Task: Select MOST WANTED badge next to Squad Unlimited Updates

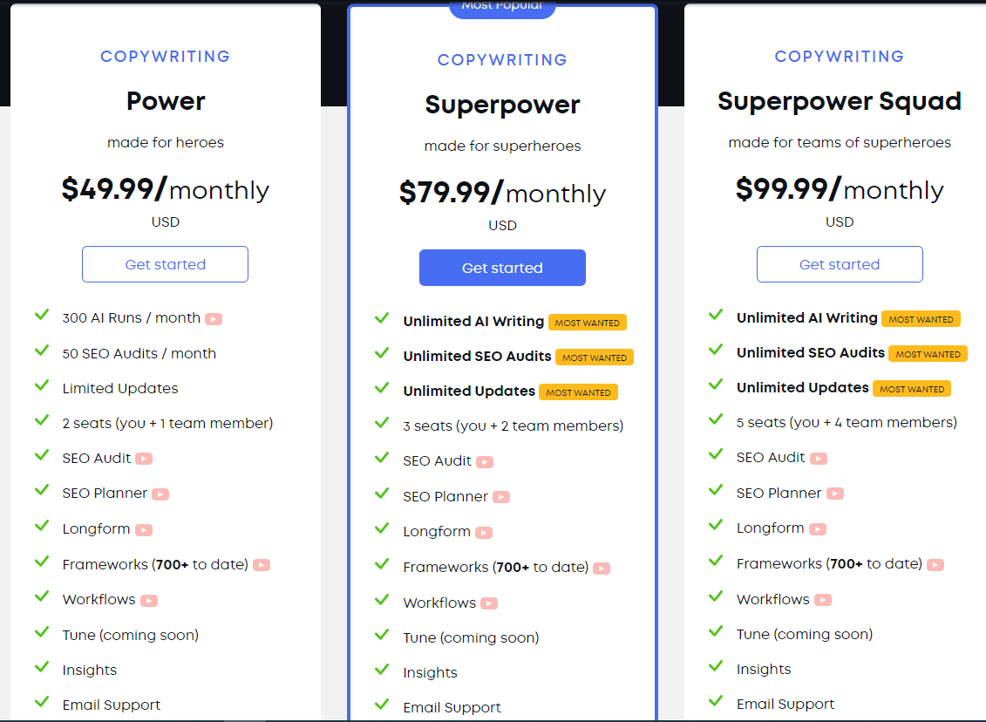Action: (x=912, y=389)
